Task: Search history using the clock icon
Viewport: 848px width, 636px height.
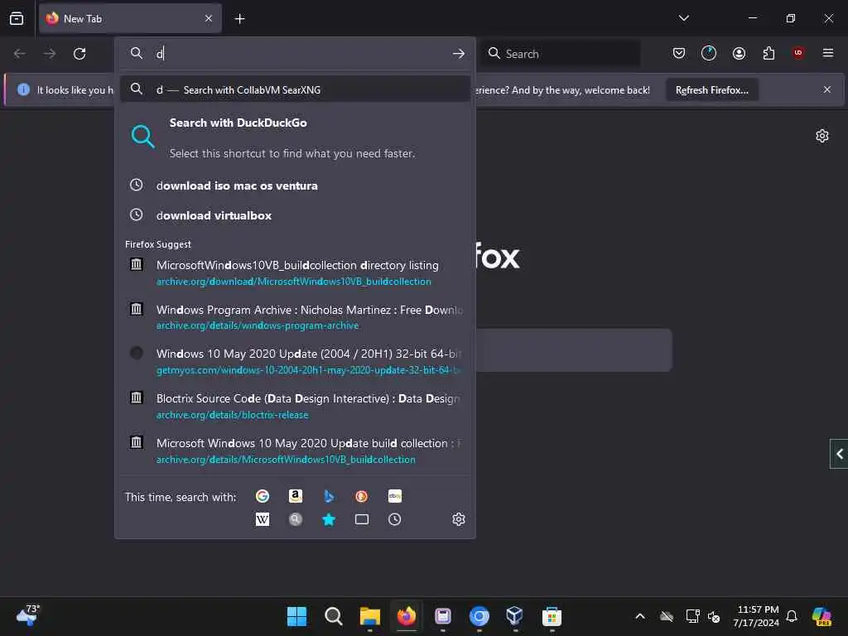Action: click(395, 520)
